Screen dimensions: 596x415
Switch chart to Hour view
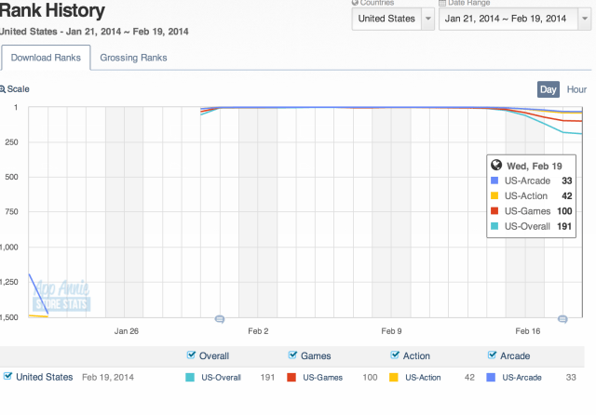click(x=576, y=89)
